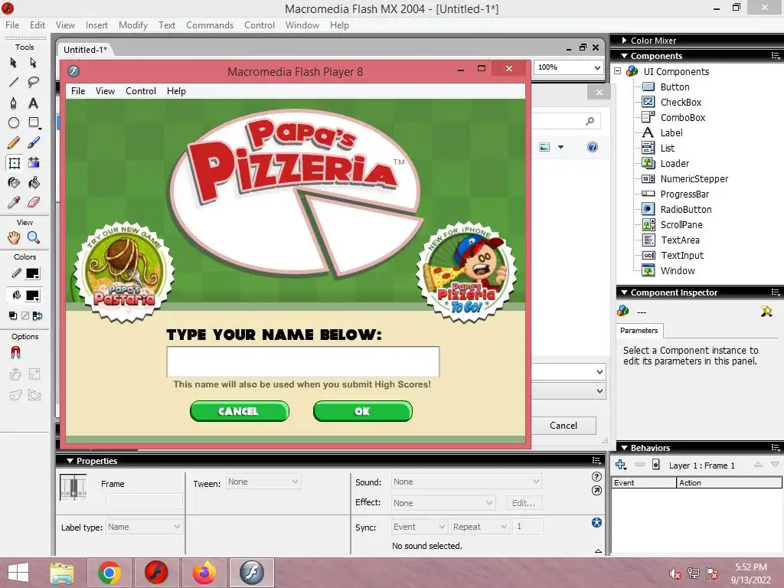
Task: Open the Components panel options menu
Action: pos(776,55)
